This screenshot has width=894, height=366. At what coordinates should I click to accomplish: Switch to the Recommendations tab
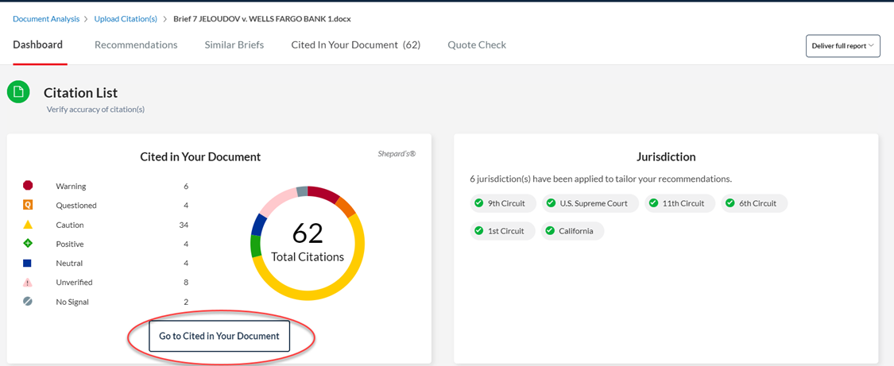pyautogui.click(x=136, y=45)
